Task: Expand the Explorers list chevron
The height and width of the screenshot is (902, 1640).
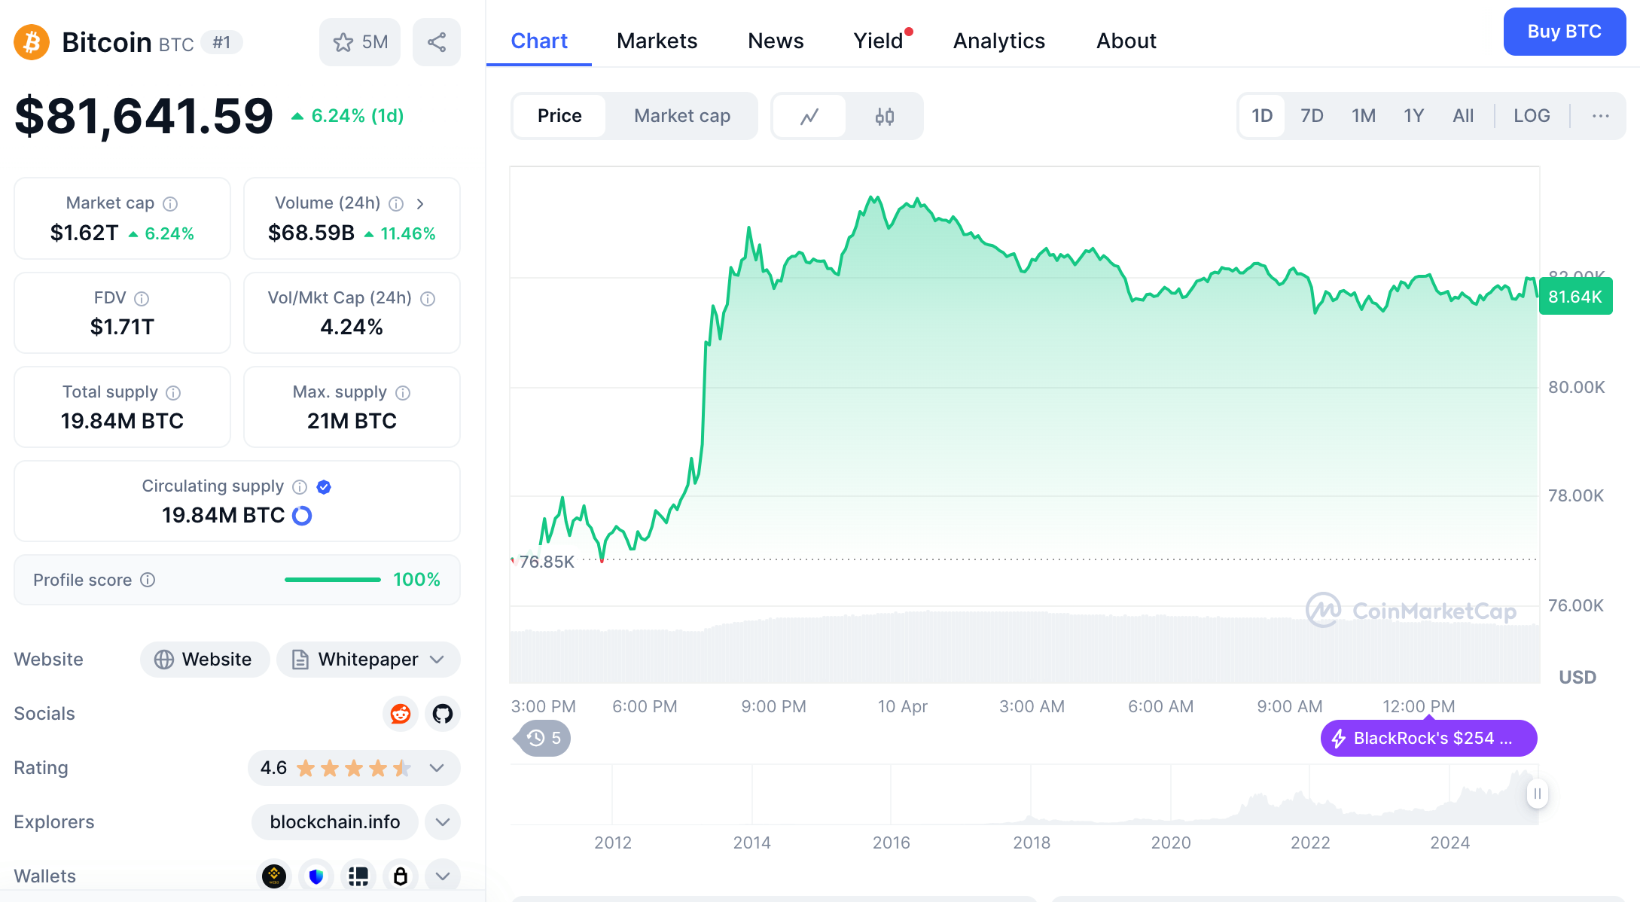Action: [x=442, y=822]
